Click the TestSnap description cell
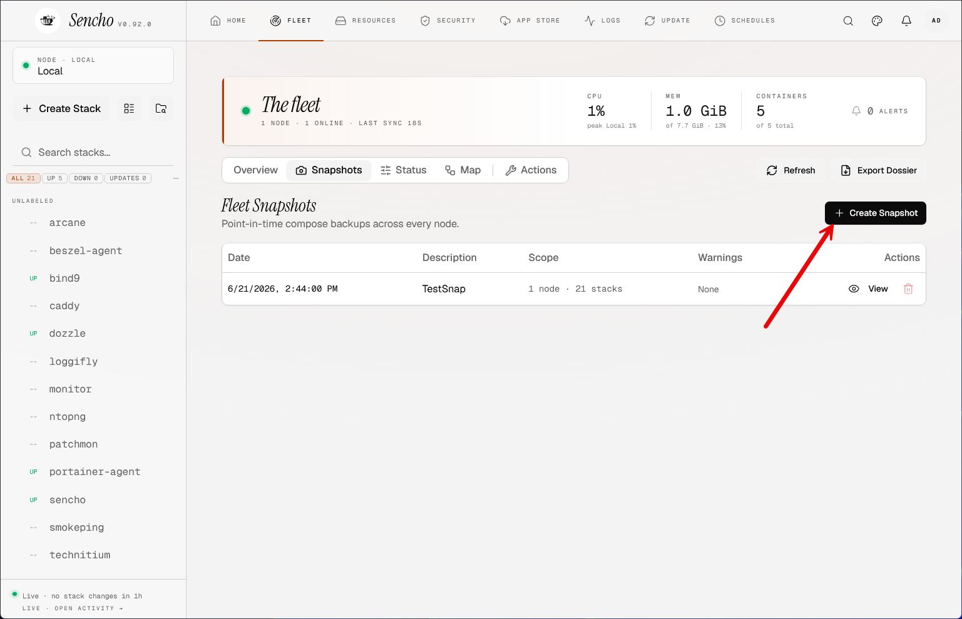 pos(444,289)
